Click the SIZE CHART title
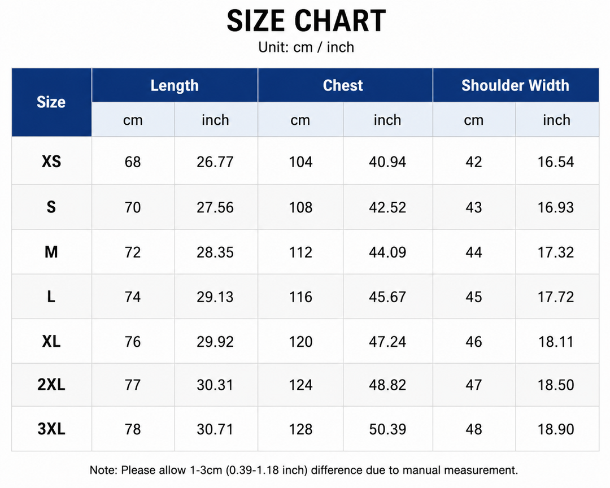 pos(306,21)
